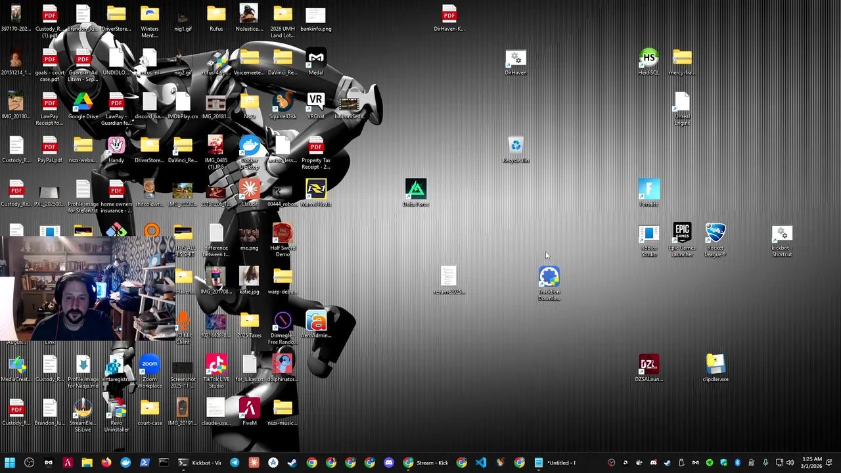The height and width of the screenshot is (473, 841).
Task: Open the Windows Start menu
Action: coord(10,462)
